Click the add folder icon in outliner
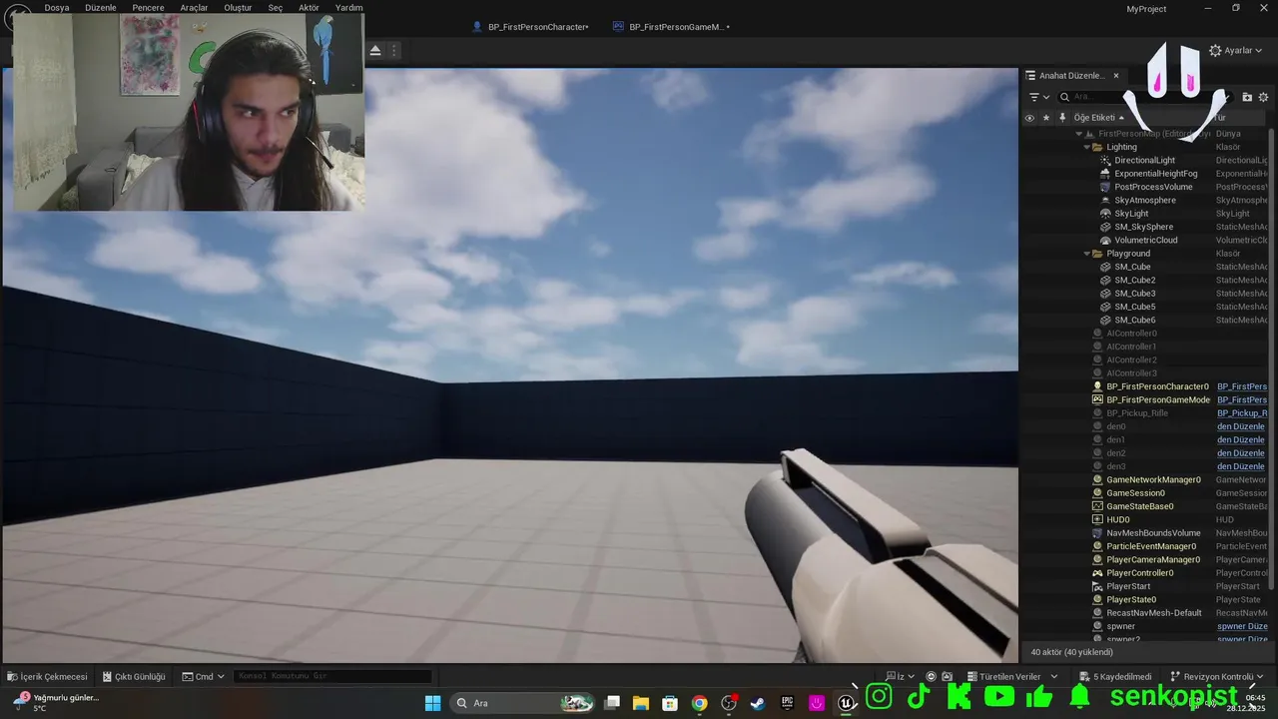Image resolution: width=1278 pixels, height=719 pixels. pyautogui.click(x=1247, y=97)
